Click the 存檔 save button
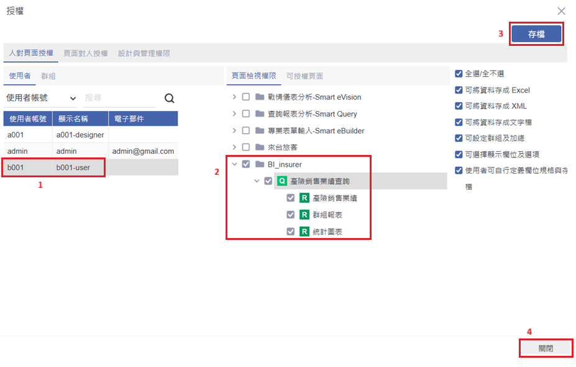The width and height of the screenshot is (576, 367). pos(536,35)
